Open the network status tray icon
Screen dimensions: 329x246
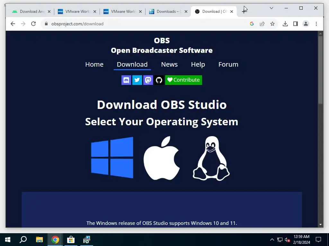pos(280,240)
